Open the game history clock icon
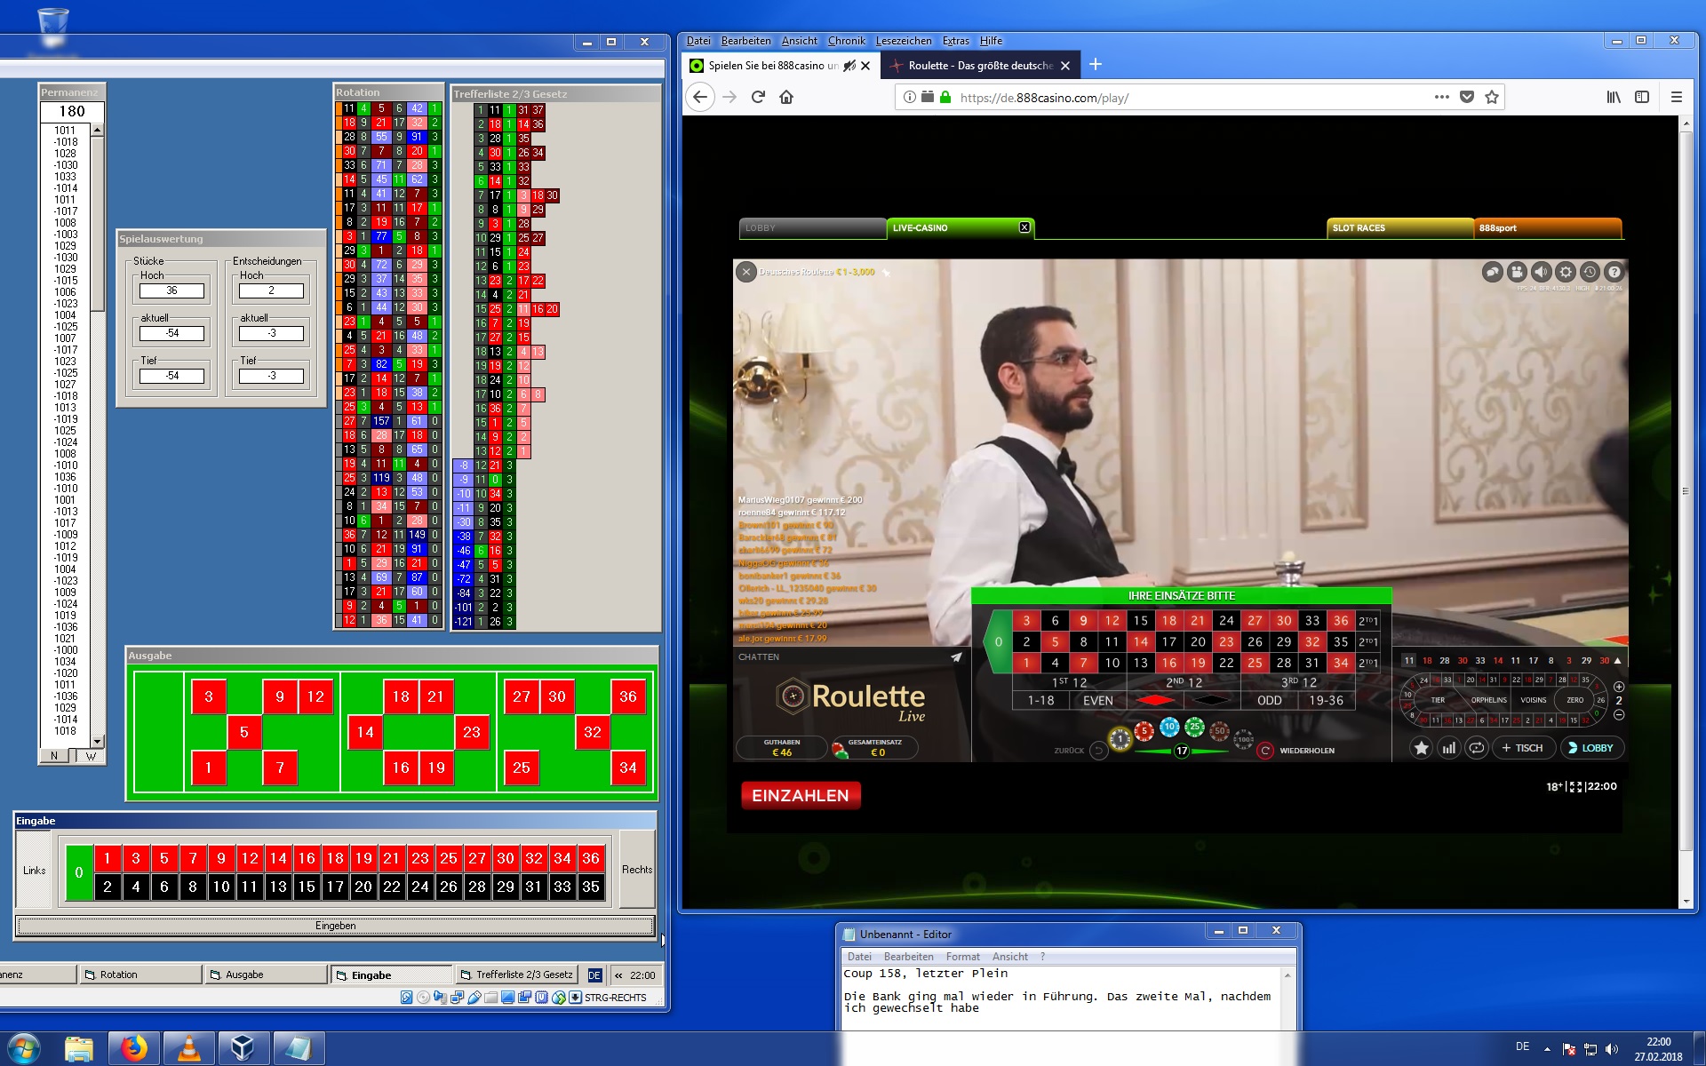The height and width of the screenshot is (1066, 1706). coord(1590,272)
